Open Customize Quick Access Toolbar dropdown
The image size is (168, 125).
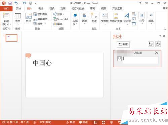36,3
